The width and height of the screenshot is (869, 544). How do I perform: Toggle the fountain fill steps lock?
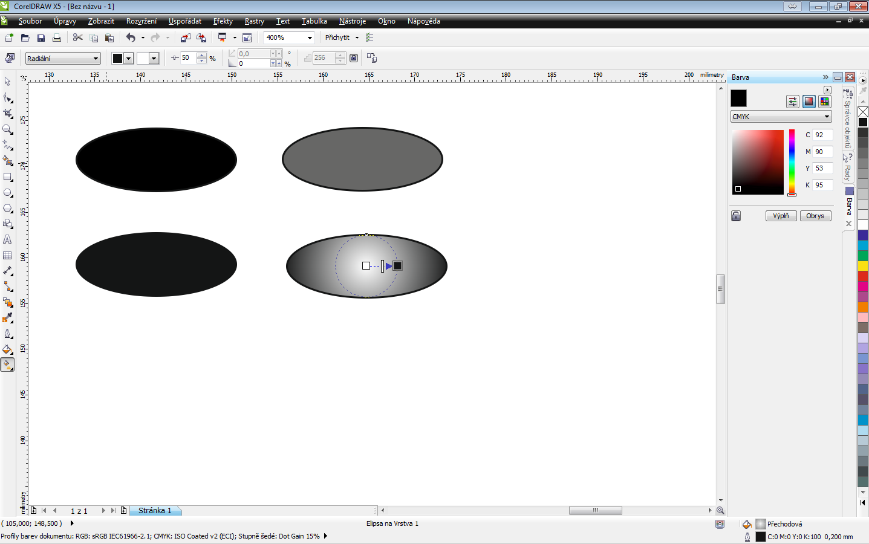(x=354, y=58)
